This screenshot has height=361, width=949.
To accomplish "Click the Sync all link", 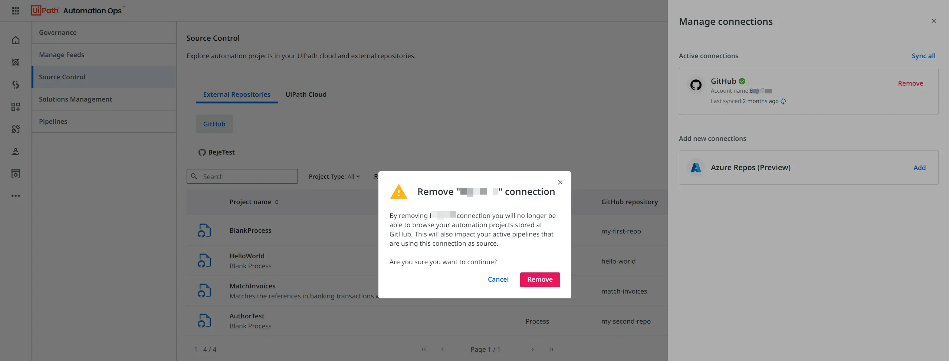I will point(923,56).
